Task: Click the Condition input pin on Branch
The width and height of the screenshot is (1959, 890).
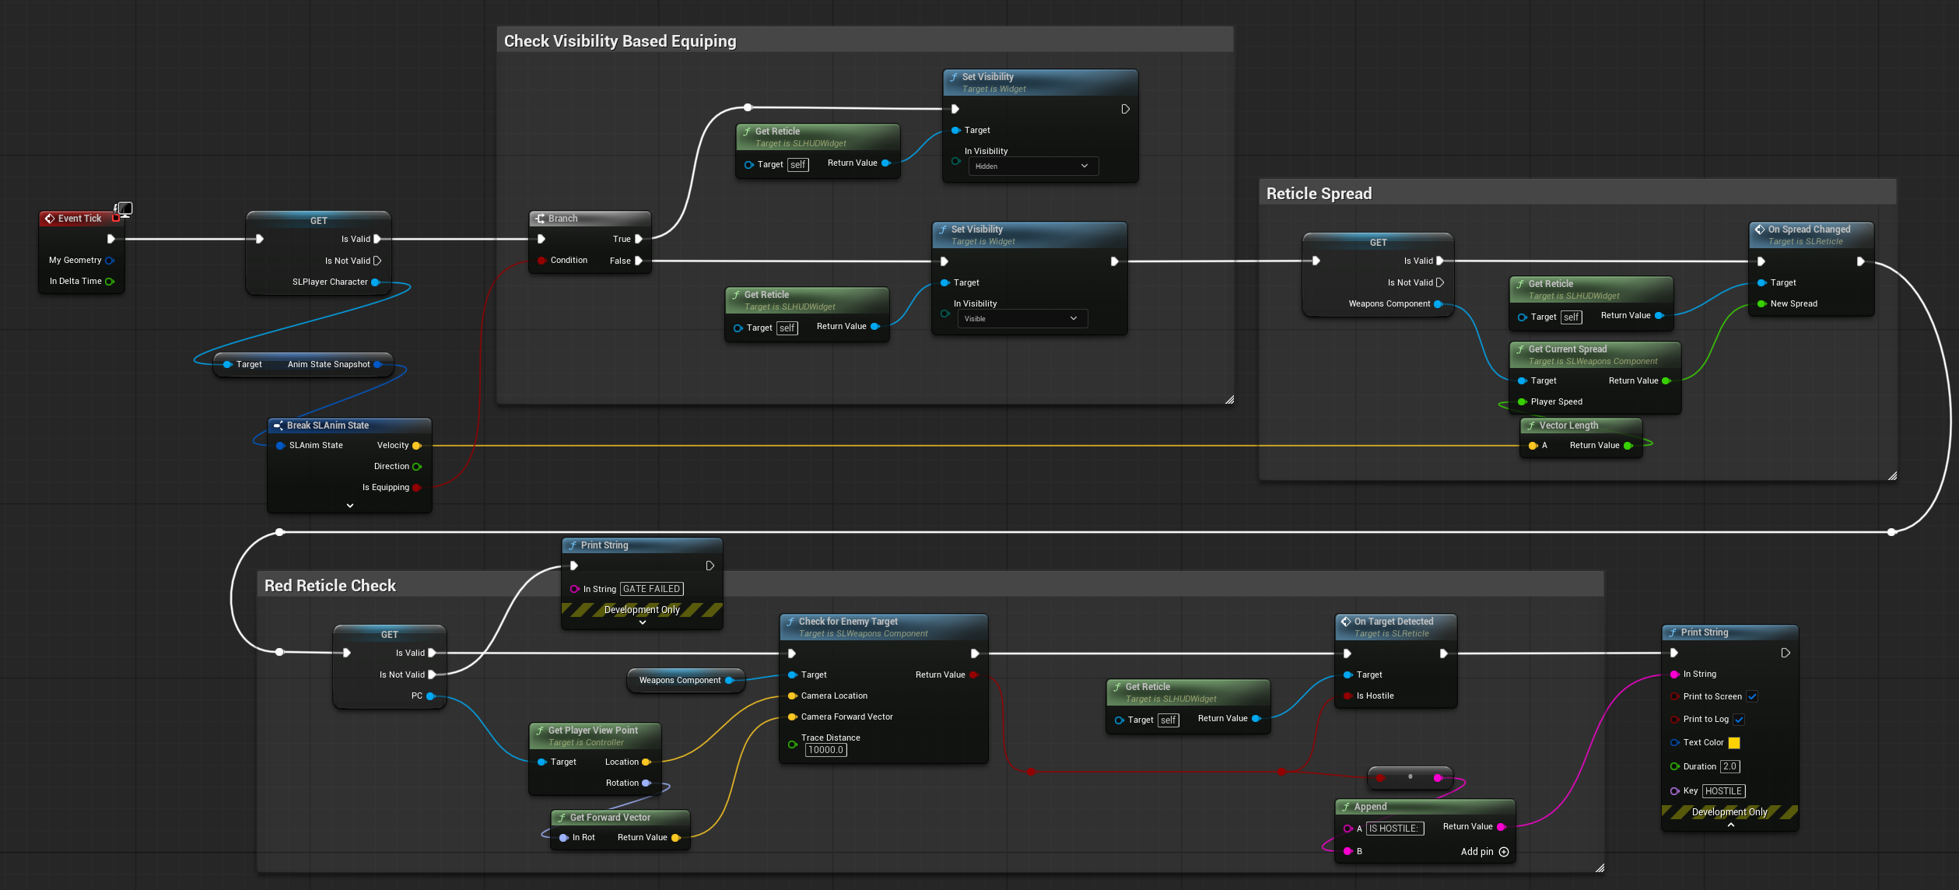Action: click(x=541, y=261)
